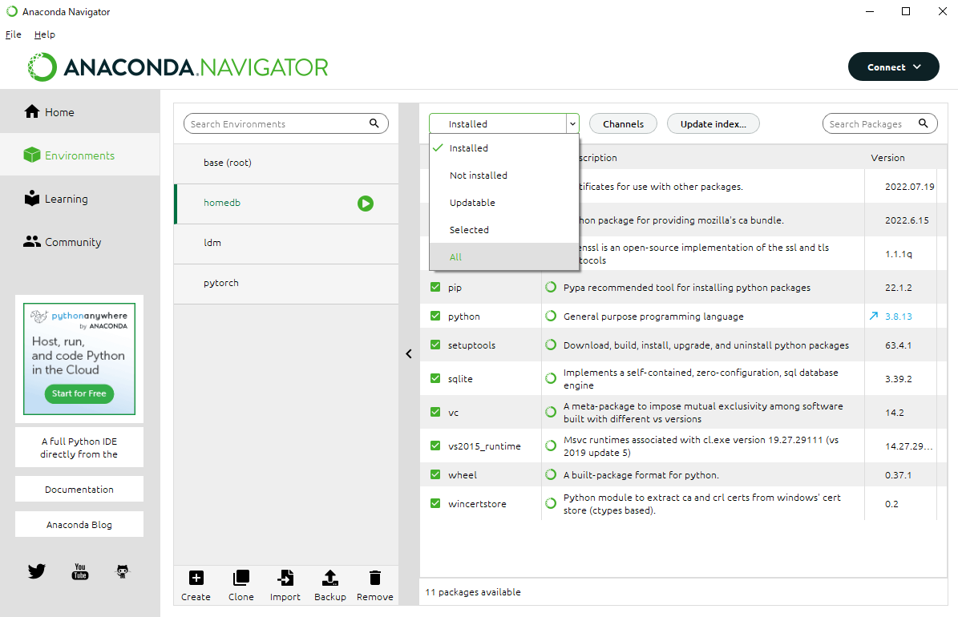Choose 'Installed' in the filter list

pos(504,147)
